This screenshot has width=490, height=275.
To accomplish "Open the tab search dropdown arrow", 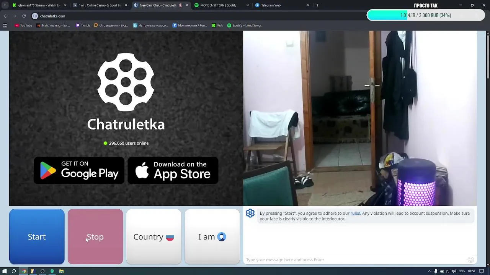I will click(5, 5).
